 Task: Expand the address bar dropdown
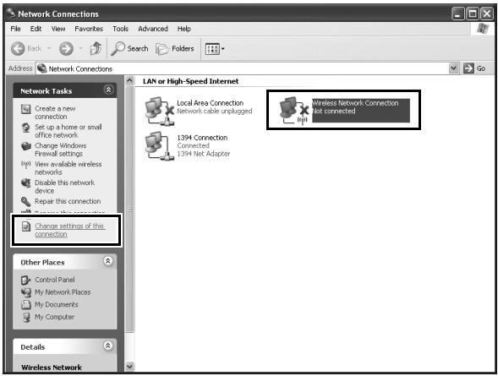pyautogui.click(x=454, y=68)
